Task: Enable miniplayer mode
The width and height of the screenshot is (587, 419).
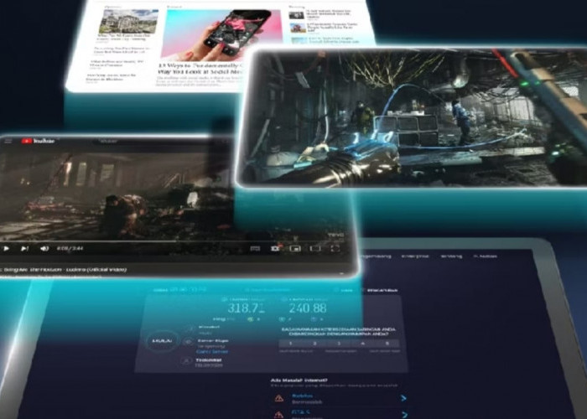Action: (x=295, y=248)
